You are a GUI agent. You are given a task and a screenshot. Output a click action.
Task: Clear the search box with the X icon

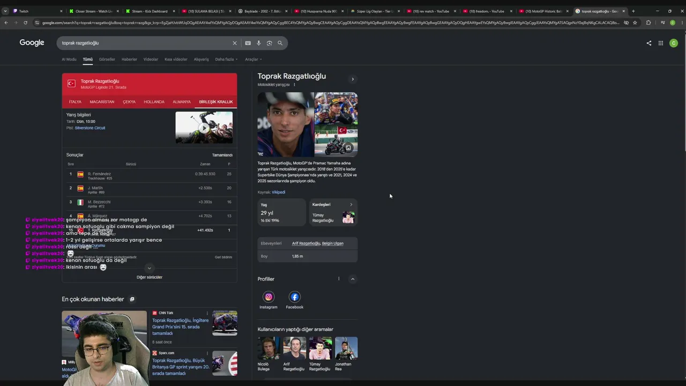234,43
